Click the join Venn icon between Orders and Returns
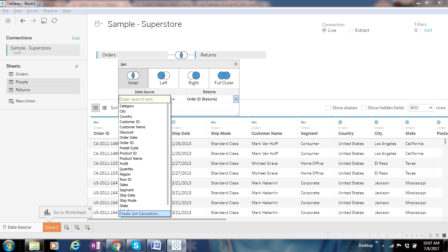The image size is (448, 252). 181,55
